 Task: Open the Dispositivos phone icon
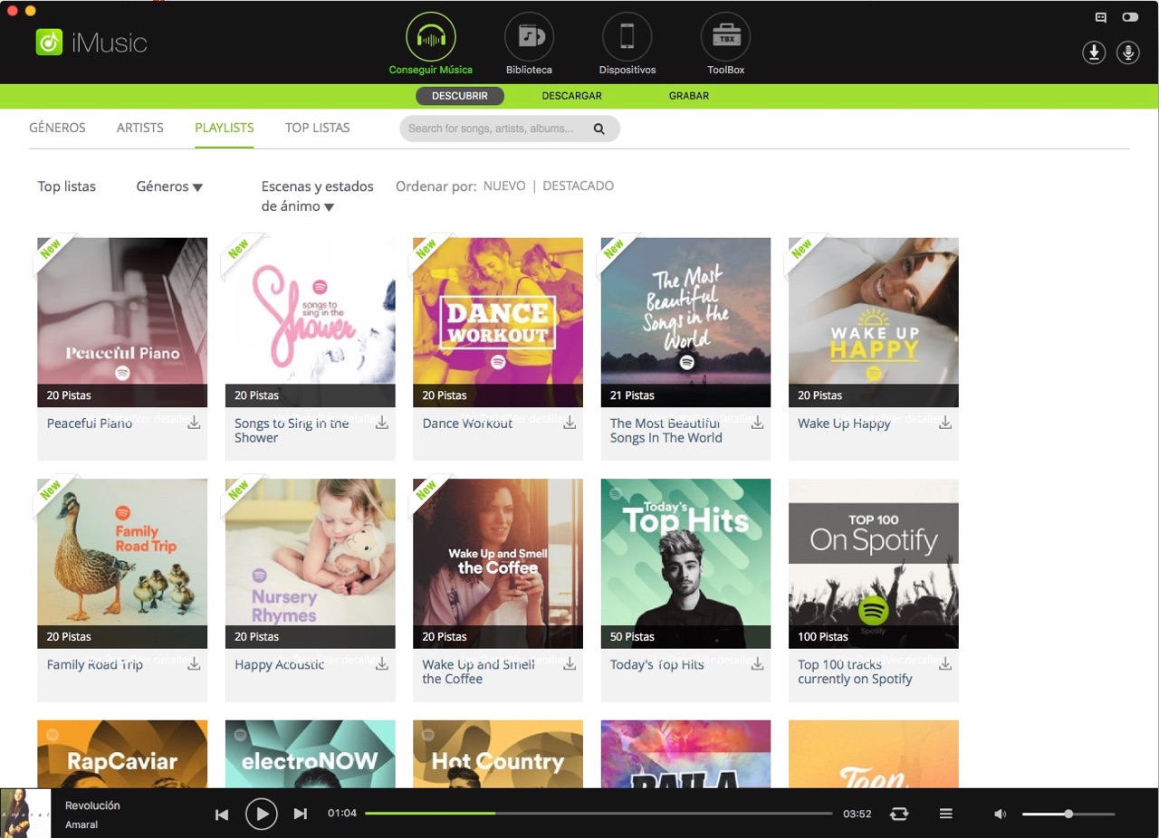point(627,37)
